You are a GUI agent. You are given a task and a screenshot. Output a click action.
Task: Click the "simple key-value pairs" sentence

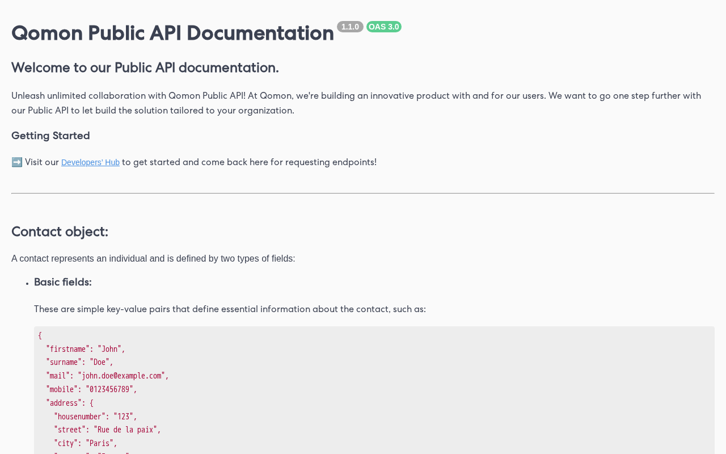point(230,309)
